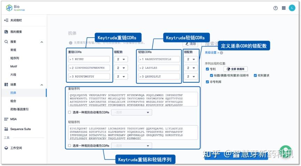Viewport: 301px width, 166px height.
Task: Select 短序列 in sidebar
Action: pos(15,58)
